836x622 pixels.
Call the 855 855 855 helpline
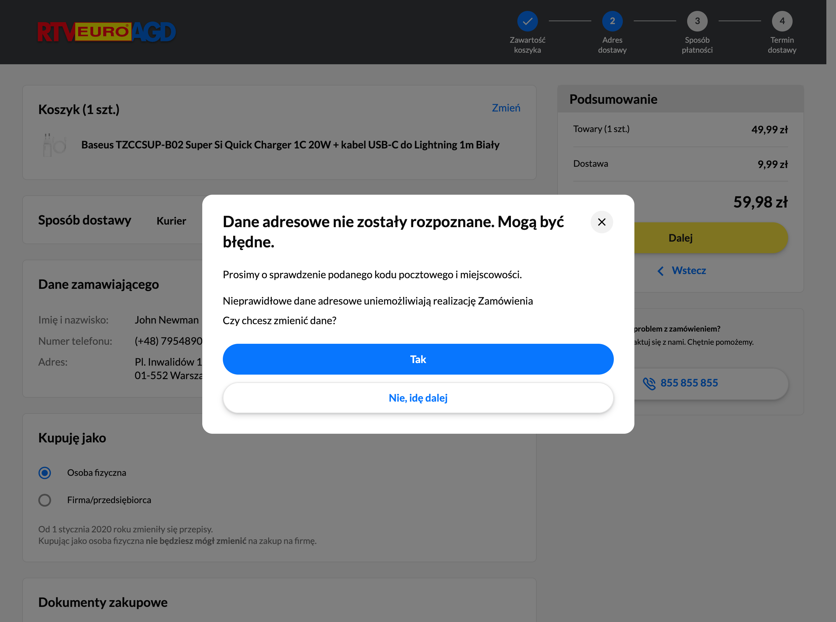pos(689,383)
